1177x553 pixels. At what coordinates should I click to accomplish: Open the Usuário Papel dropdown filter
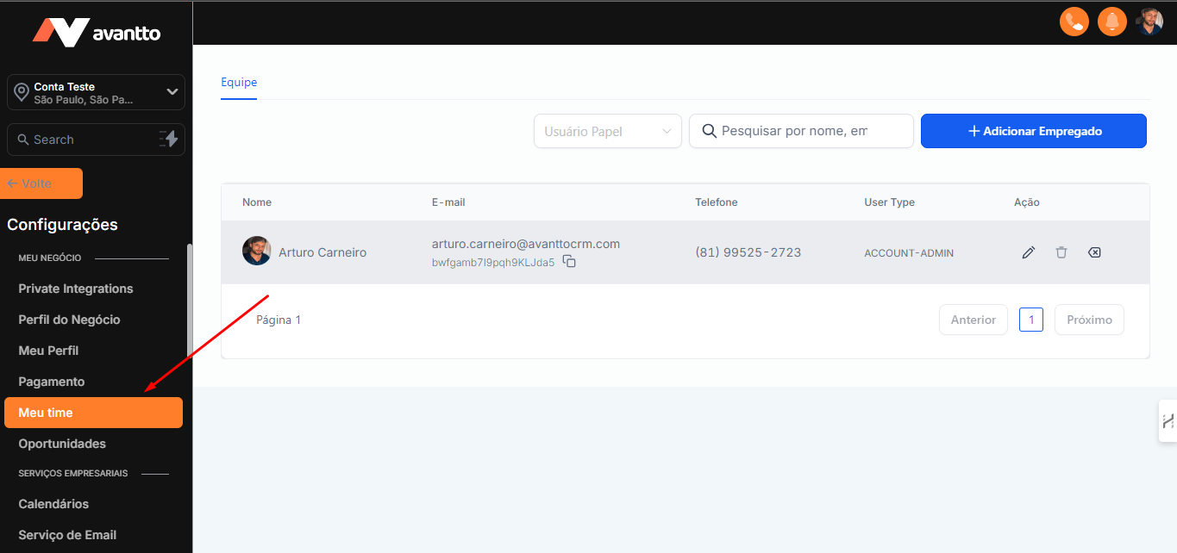pyautogui.click(x=607, y=131)
